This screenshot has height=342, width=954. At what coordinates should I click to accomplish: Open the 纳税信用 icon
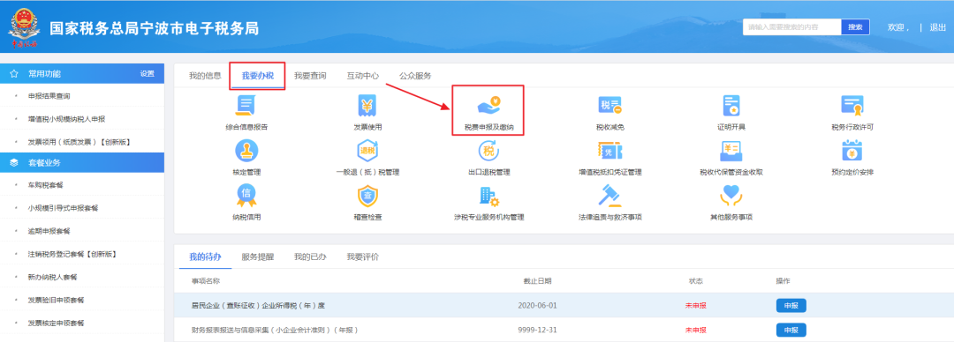[246, 196]
